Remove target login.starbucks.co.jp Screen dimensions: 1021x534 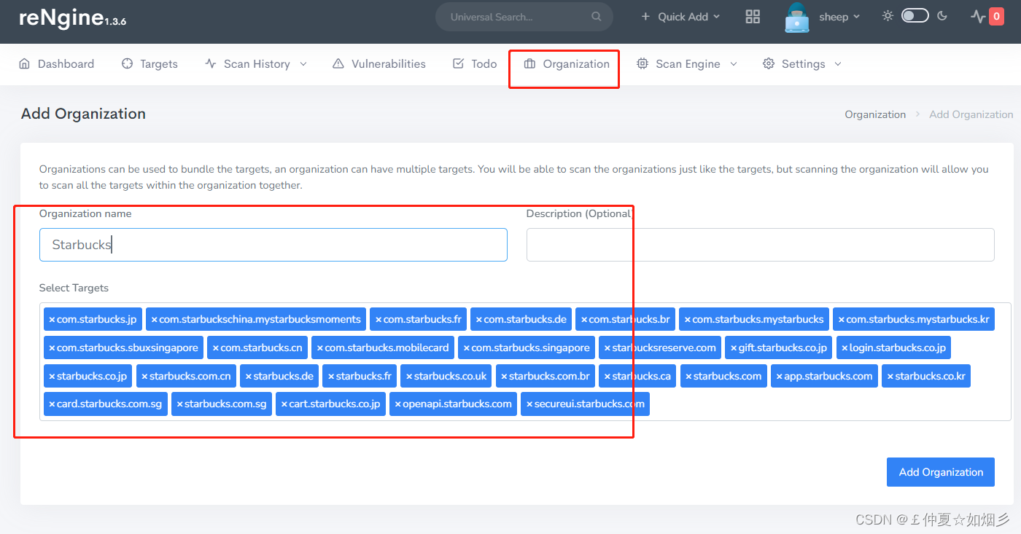point(845,348)
